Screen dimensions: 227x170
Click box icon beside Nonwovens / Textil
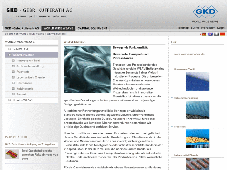[x=13, y=61]
